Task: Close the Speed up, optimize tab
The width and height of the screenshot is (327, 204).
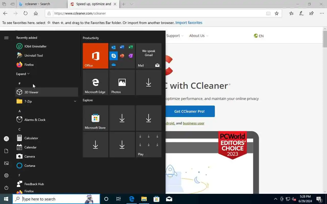Action: (115, 4)
